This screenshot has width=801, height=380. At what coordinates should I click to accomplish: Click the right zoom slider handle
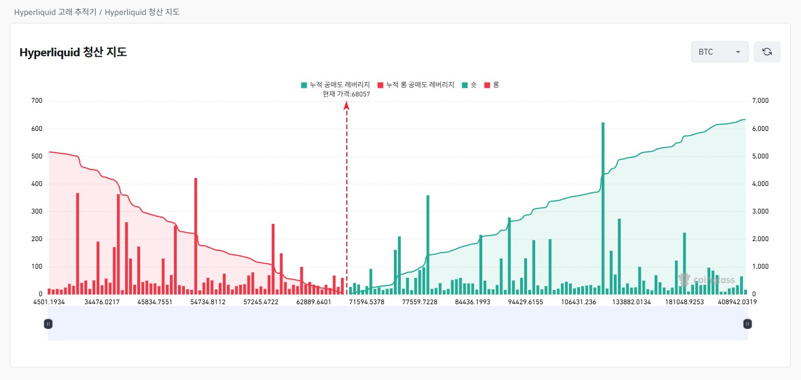click(x=748, y=324)
